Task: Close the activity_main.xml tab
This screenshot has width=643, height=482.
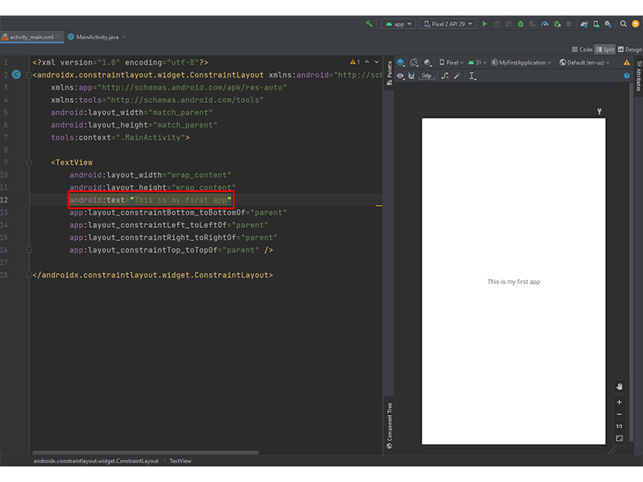Action: 59,37
